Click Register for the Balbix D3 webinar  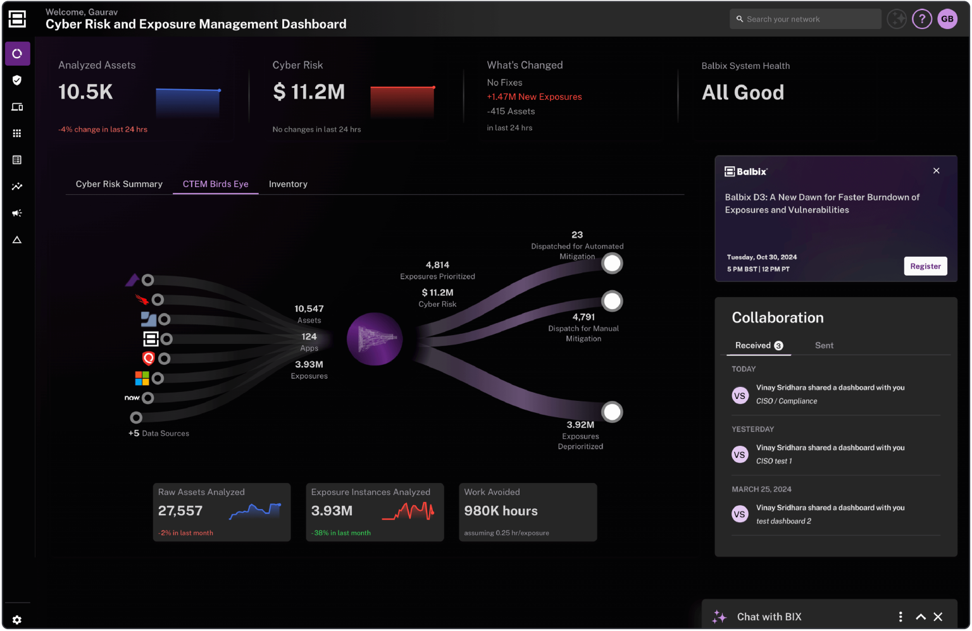point(925,266)
